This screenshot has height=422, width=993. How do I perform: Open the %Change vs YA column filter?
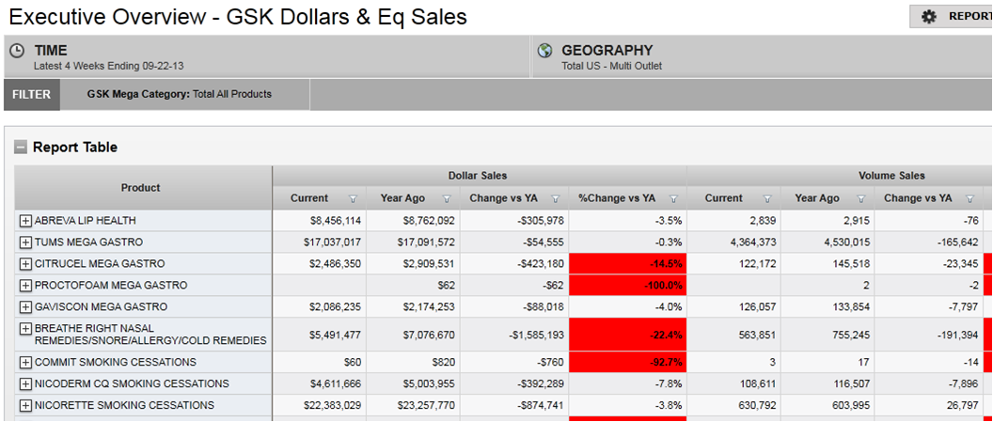click(x=673, y=199)
